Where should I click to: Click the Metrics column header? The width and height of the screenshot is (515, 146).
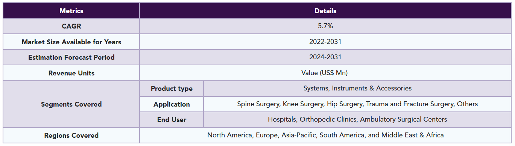point(71,11)
